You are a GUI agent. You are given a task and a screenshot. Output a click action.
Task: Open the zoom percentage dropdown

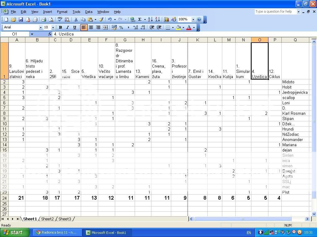193,19
